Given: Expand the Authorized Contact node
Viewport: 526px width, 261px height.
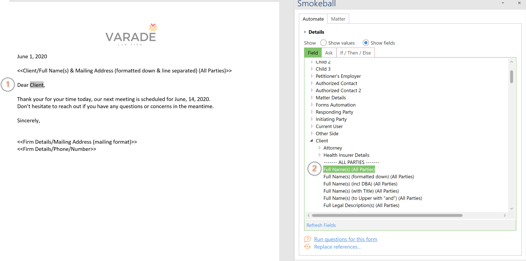Looking at the screenshot, I should [312, 83].
